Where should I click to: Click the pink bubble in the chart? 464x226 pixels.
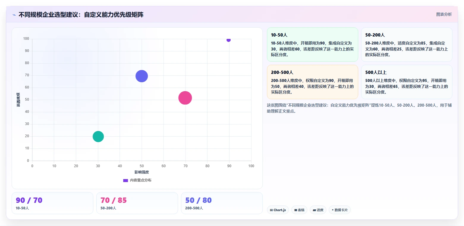(185, 98)
